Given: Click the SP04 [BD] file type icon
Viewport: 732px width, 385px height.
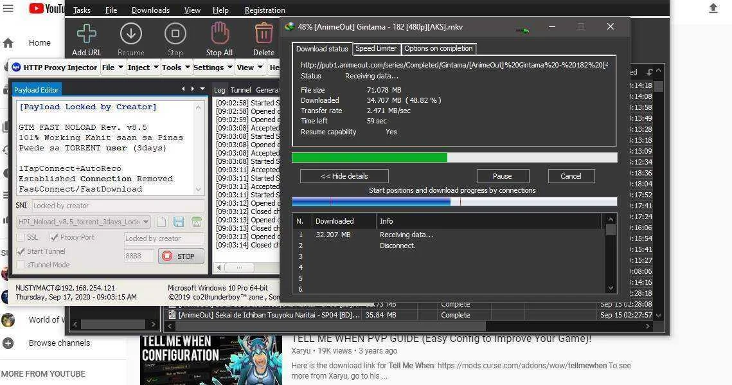Looking at the screenshot, I should (172, 315).
